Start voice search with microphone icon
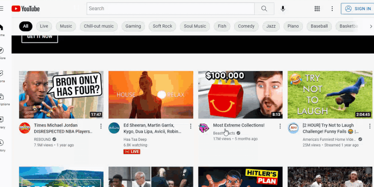The height and width of the screenshot is (187, 374). click(x=283, y=9)
